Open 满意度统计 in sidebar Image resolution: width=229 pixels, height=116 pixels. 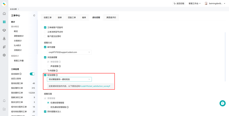click(19, 36)
